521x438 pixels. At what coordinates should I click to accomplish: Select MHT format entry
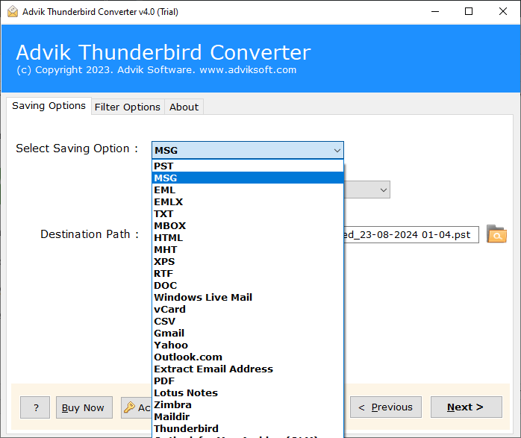[248, 250]
